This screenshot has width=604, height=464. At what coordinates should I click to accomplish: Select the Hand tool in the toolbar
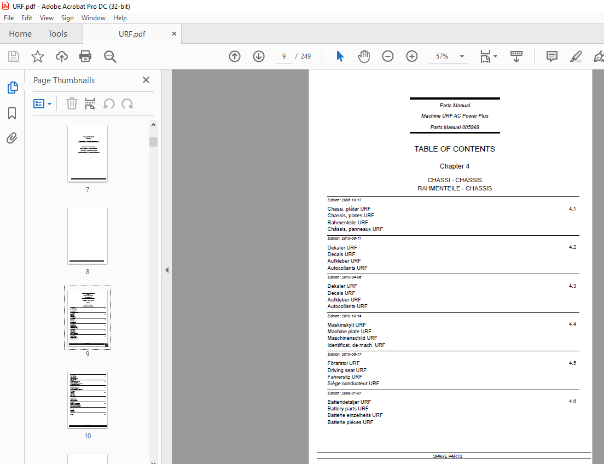(x=363, y=56)
